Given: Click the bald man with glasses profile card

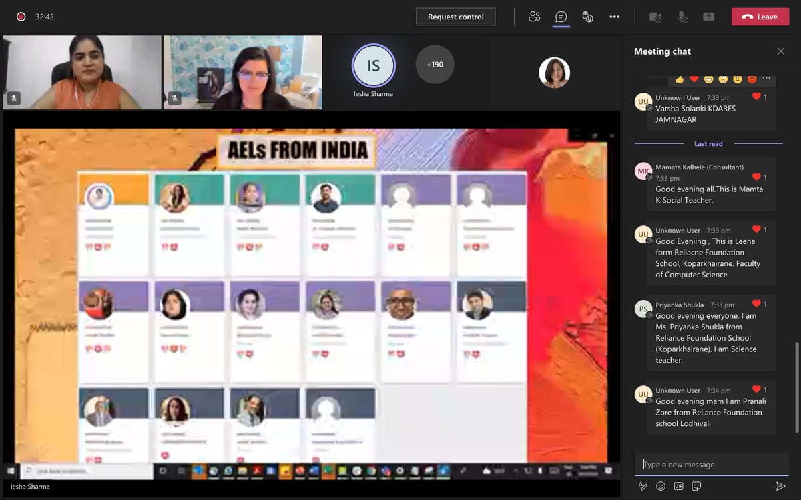Looking at the screenshot, I should (x=415, y=331).
